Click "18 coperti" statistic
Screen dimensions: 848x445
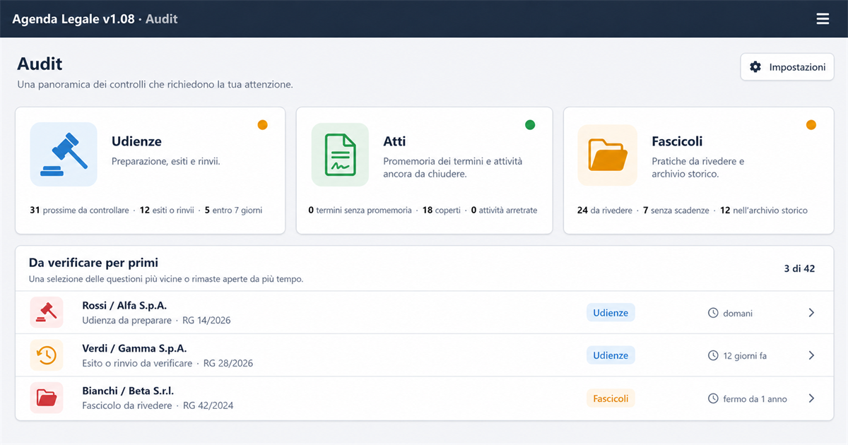(442, 210)
